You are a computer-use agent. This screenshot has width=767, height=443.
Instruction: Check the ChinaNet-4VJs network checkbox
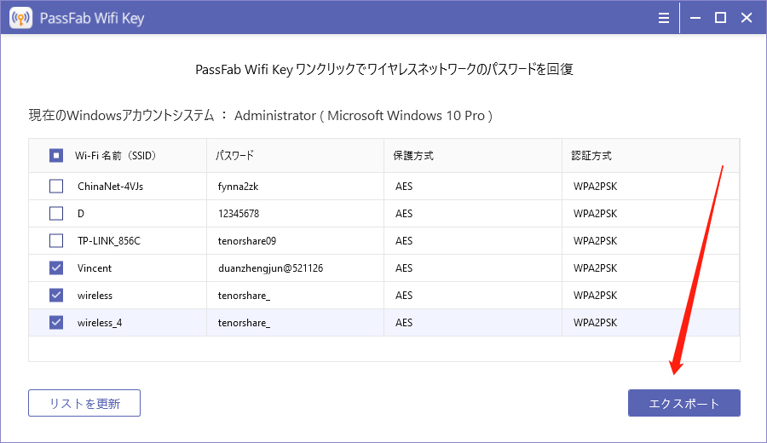click(56, 186)
